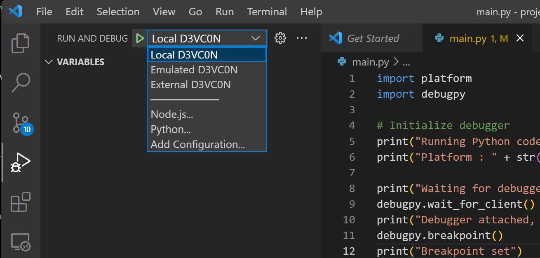Image resolution: width=540 pixels, height=258 pixels.
Task: Open launch.json with the gear icon
Action: tap(280, 38)
